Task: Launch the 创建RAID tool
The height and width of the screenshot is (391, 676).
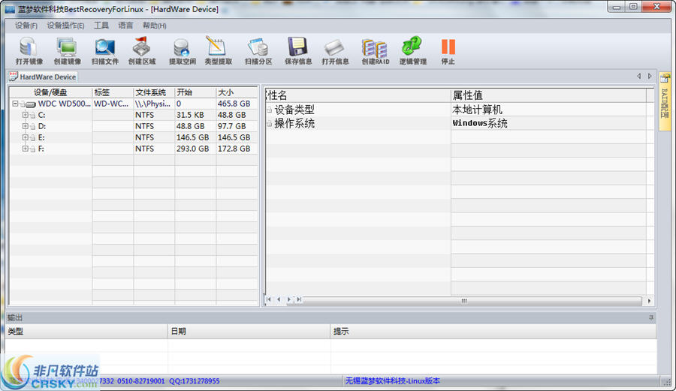Action: point(375,51)
